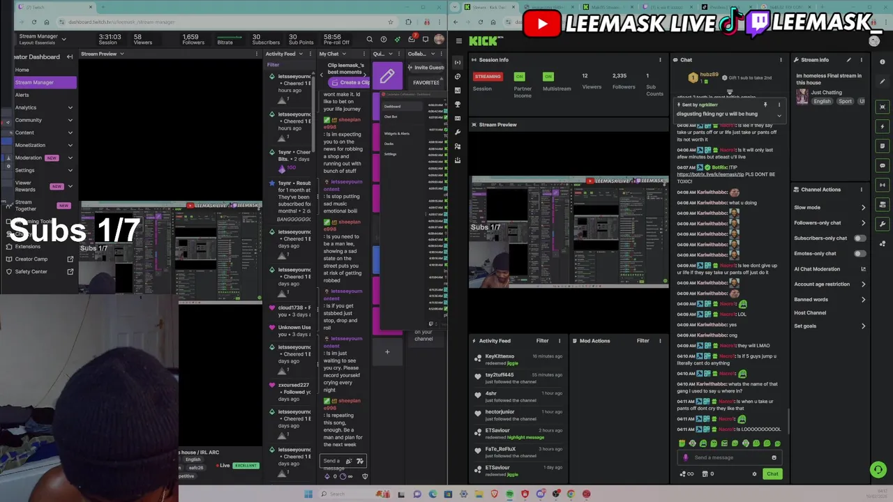Open the botrix.live tip link in chat

[710, 174]
